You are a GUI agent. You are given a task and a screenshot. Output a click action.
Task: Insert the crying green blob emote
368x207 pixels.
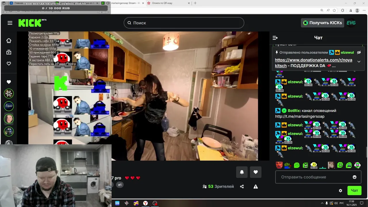pos(349,165)
